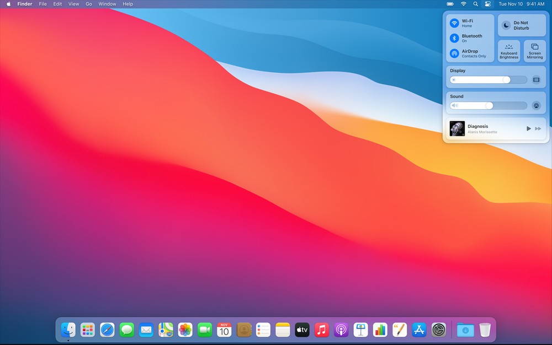
Task: Open the Photos app icon
Action: [185, 330]
